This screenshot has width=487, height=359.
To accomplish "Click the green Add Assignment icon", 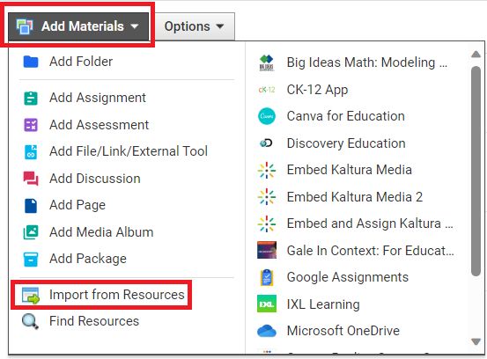I will pyautogui.click(x=31, y=98).
